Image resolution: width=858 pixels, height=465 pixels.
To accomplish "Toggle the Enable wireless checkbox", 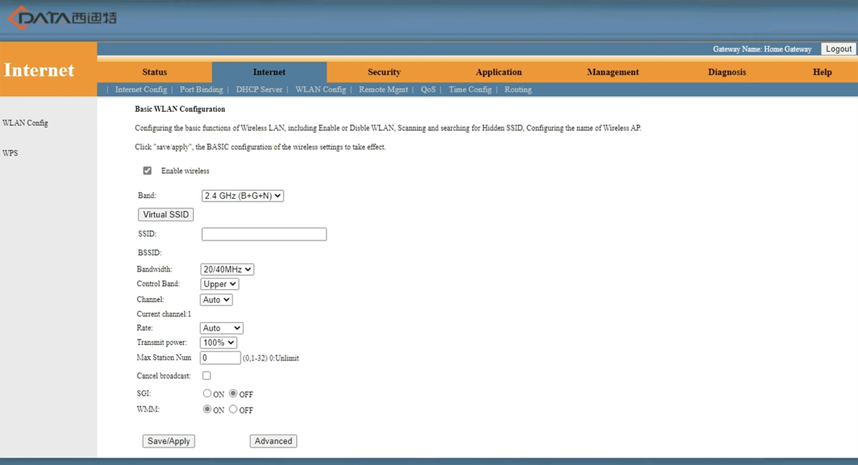I will 148,171.
